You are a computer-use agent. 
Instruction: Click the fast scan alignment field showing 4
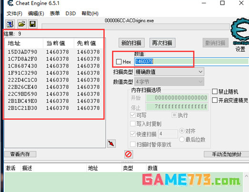point(168,134)
